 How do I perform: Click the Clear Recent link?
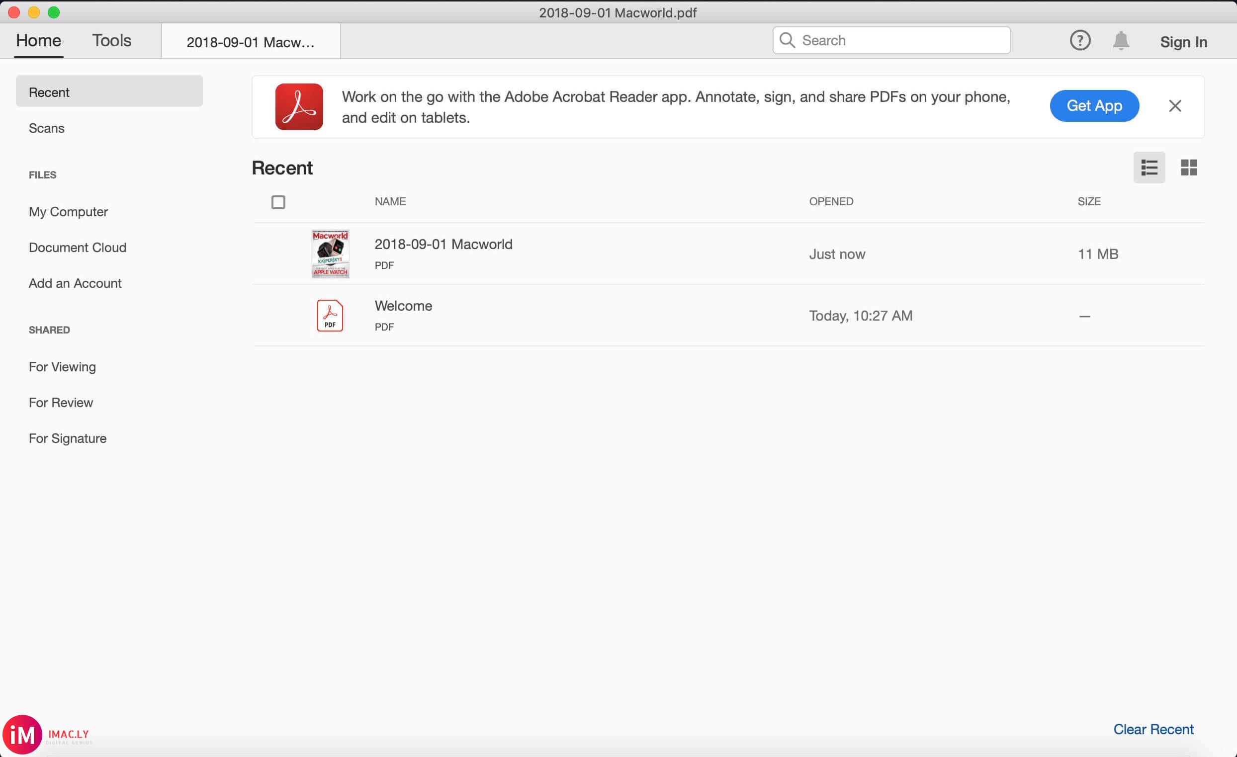(1154, 729)
